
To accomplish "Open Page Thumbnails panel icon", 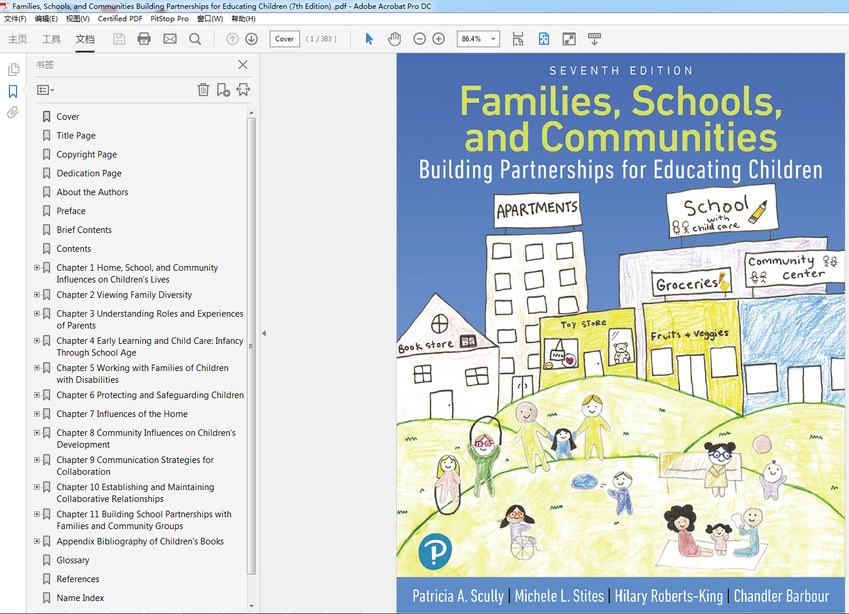I will (x=13, y=70).
